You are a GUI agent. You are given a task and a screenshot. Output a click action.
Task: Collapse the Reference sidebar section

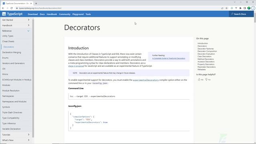[16, 31]
